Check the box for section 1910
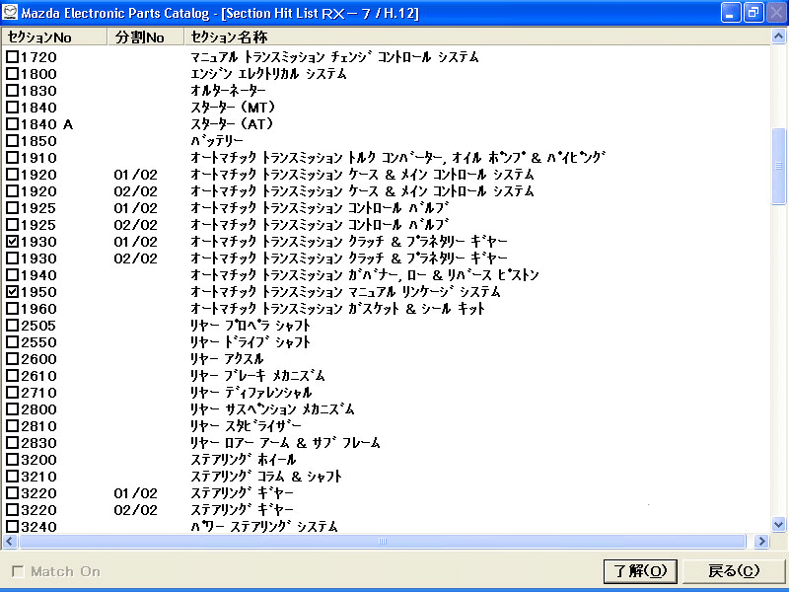Screen dimensions: 789x592 click(x=12, y=158)
